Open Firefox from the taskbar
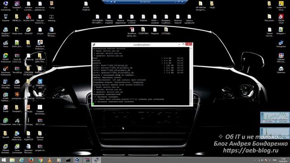Viewport: 290px width, 163px height. (31, 160)
